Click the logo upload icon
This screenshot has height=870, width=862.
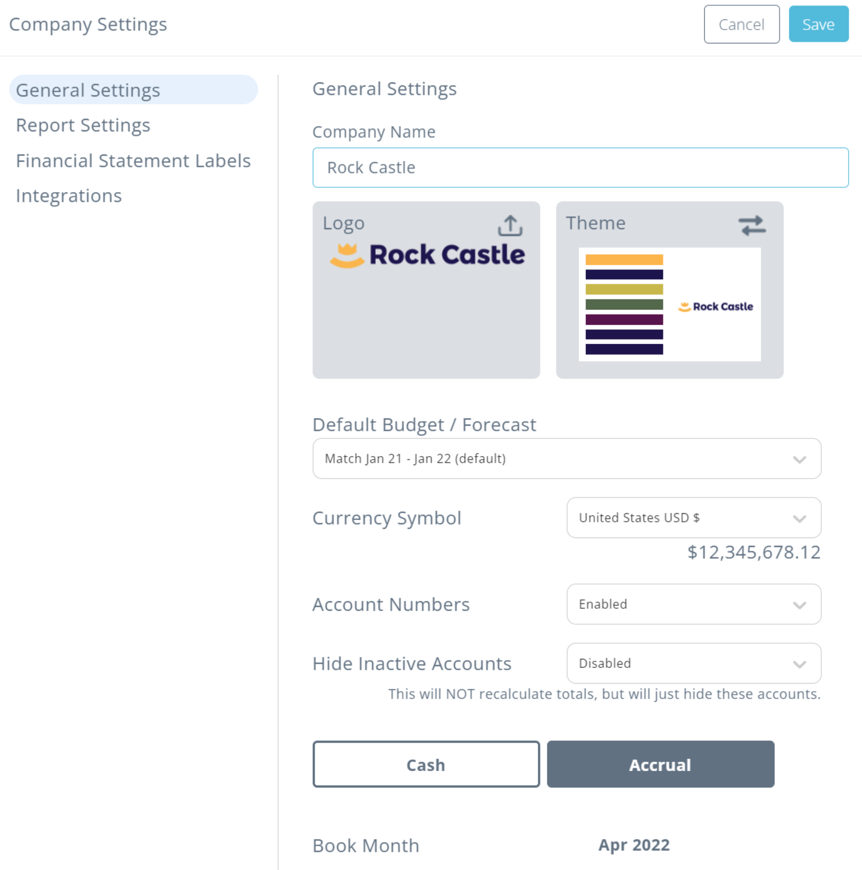pyautogui.click(x=510, y=225)
